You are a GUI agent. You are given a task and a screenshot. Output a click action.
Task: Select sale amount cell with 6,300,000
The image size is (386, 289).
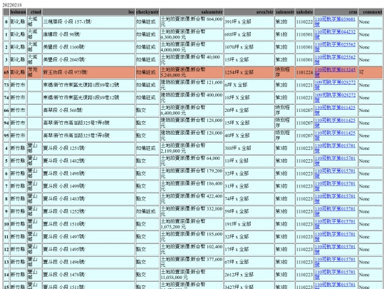(x=192, y=34)
